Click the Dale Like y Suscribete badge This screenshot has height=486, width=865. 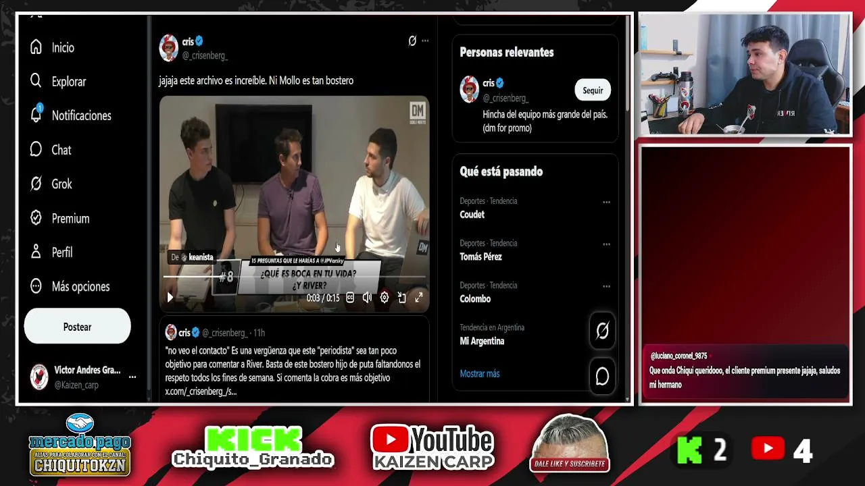click(x=570, y=444)
